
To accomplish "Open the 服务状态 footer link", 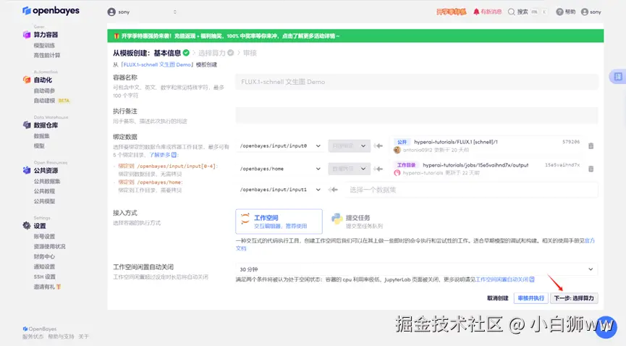I will tap(33, 337).
